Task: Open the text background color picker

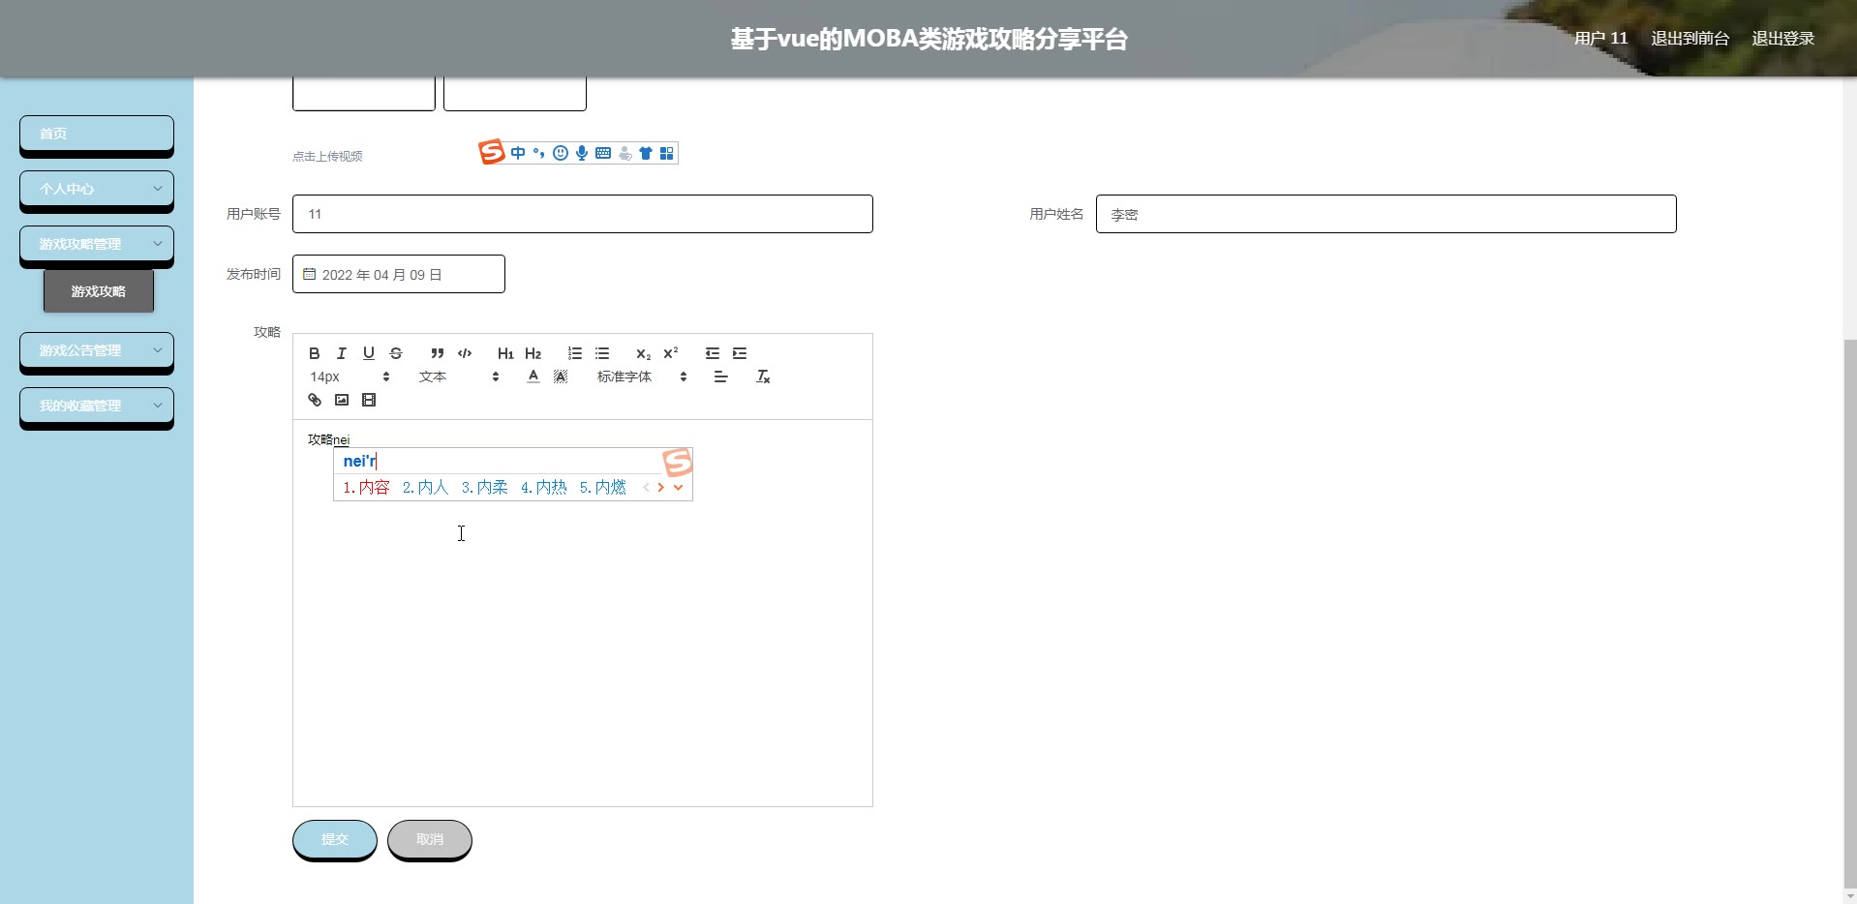Action: click(561, 377)
